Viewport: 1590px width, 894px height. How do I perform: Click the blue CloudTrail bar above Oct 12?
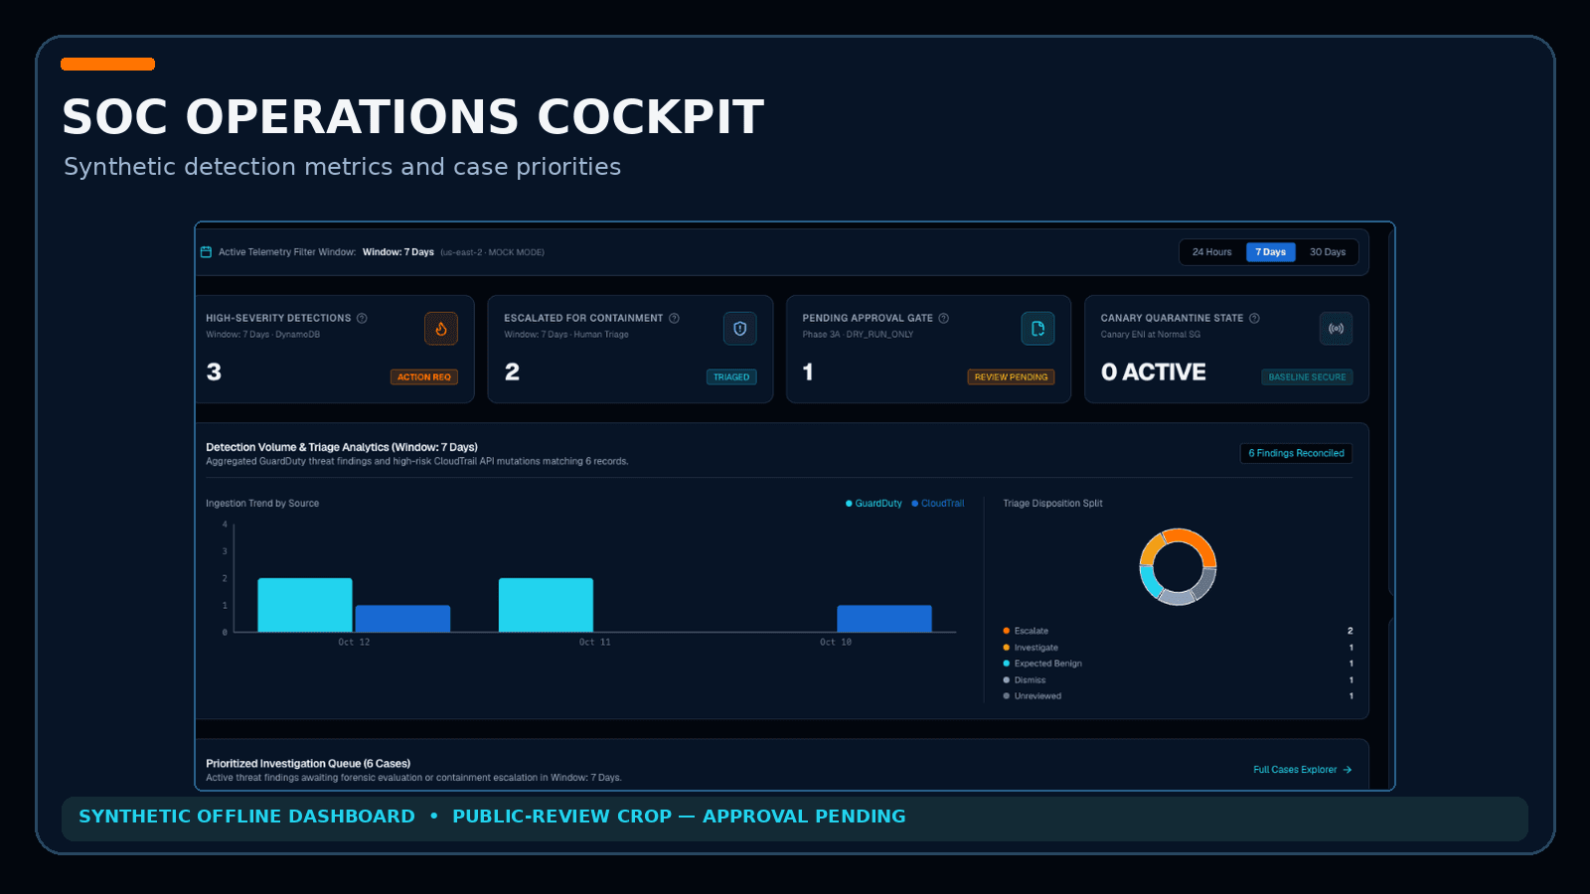tap(402, 619)
